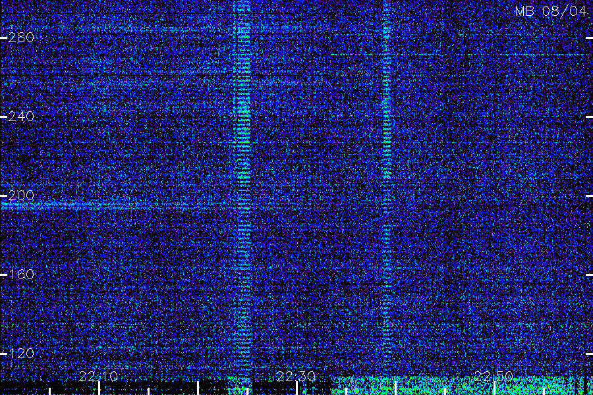Click the MB 08/04 date stamp

[551, 11]
